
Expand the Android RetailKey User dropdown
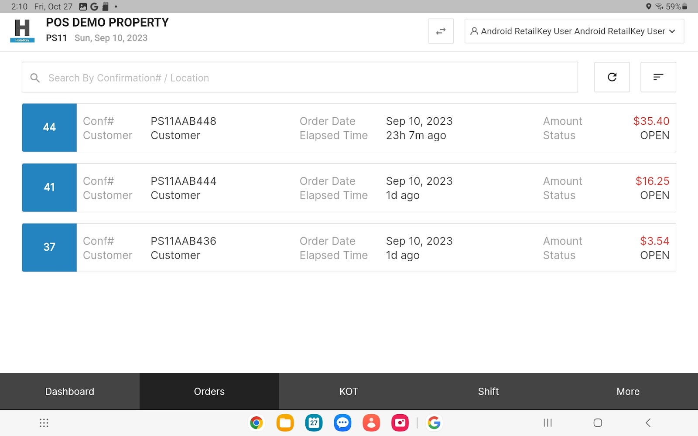click(x=574, y=31)
